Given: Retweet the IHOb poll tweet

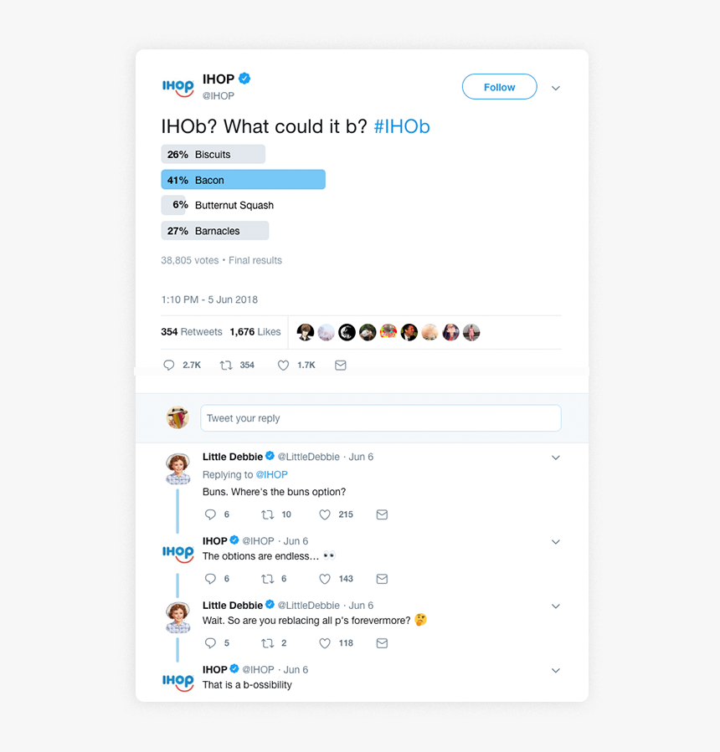Looking at the screenshot, I should click(x=224, y=365).
